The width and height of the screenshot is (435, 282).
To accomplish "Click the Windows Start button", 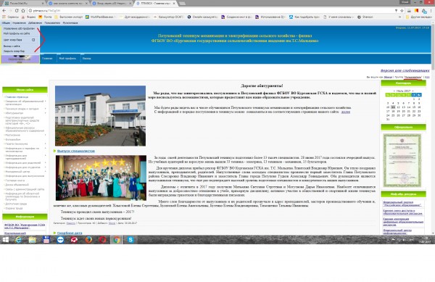I will [5, 239].
